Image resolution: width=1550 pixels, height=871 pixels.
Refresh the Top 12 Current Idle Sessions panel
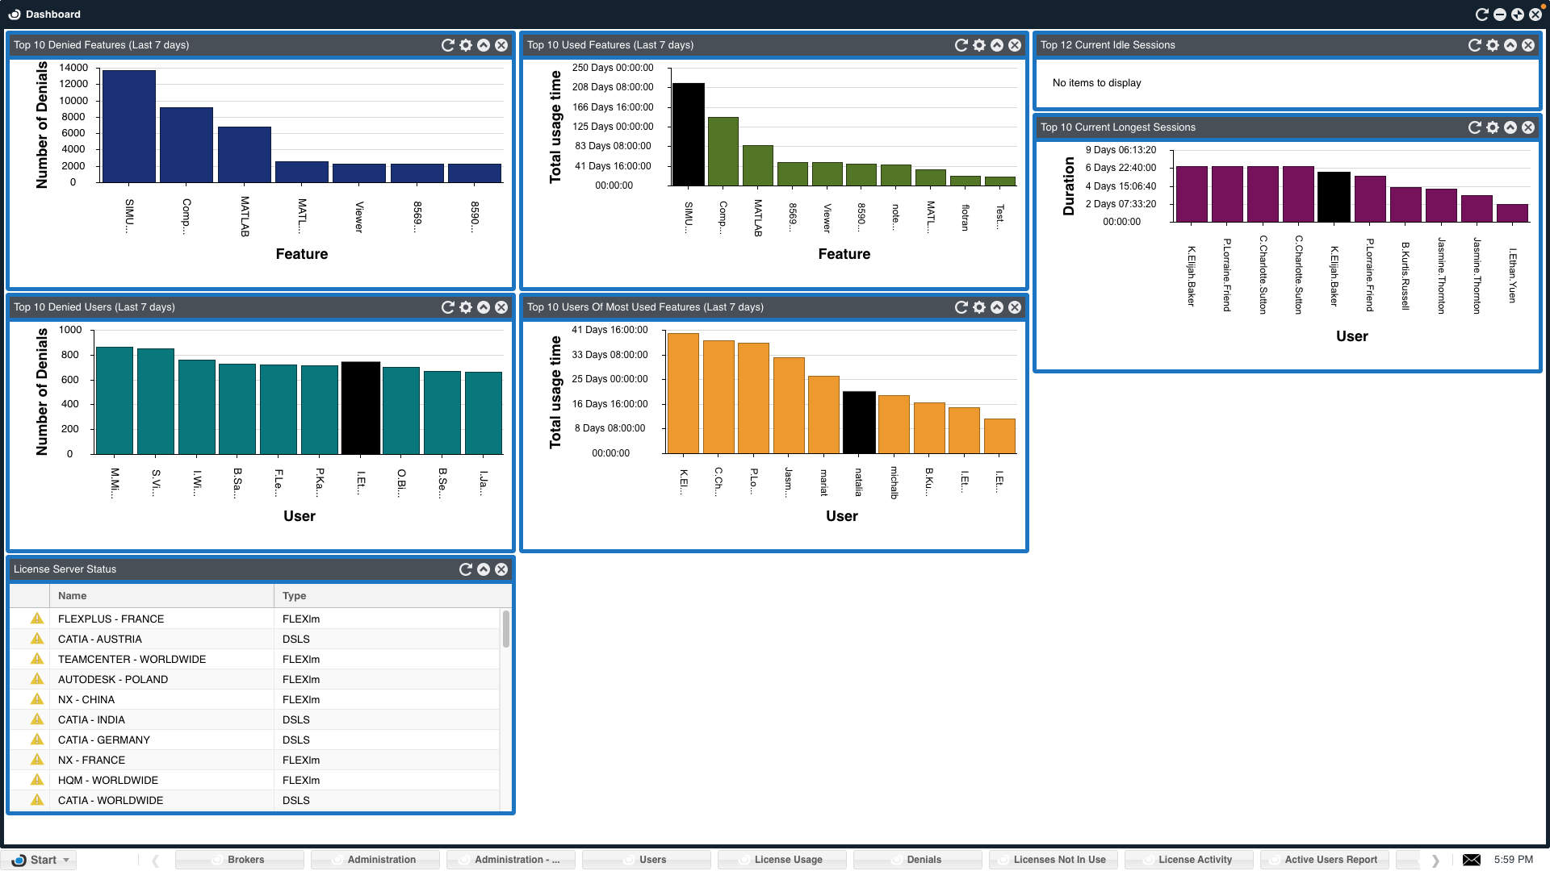pyautogui.click(x=1474, y=45)
